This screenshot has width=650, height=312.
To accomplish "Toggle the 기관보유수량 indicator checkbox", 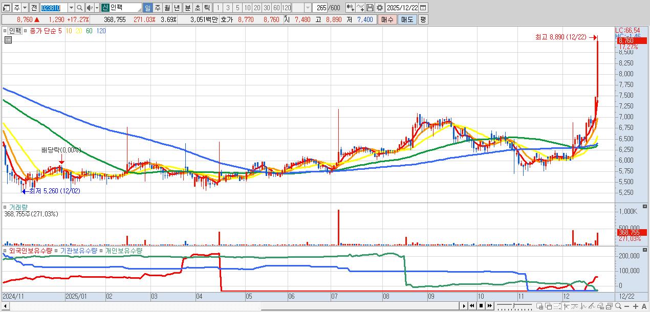I will [x=56, y=251].
